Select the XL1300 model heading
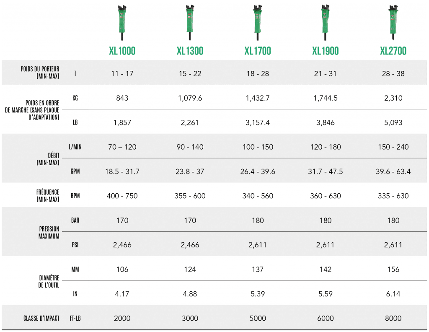Viewport: 429px width, 332px height. point(190,51)
